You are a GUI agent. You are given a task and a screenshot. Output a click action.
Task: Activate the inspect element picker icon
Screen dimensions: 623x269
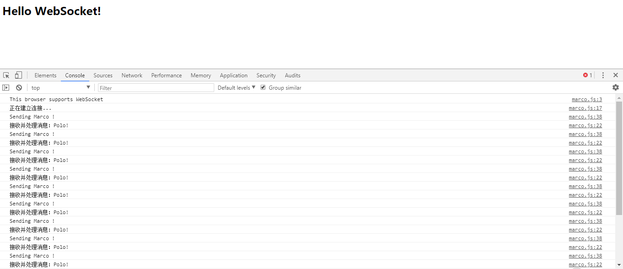[6, 75]
